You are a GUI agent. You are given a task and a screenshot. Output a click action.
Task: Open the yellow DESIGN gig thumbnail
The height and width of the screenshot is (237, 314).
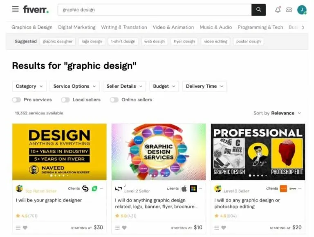pos(59,152)
